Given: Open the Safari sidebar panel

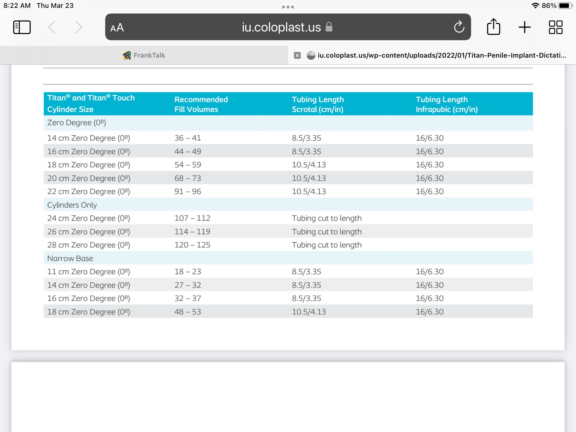Looking at the screenshot, I should pyautogui.click(x=22, y=27).
